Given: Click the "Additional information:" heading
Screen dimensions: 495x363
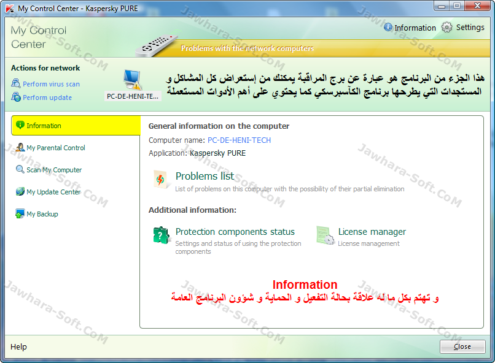Looking at the screenshot, I should [x=193, y=210].
